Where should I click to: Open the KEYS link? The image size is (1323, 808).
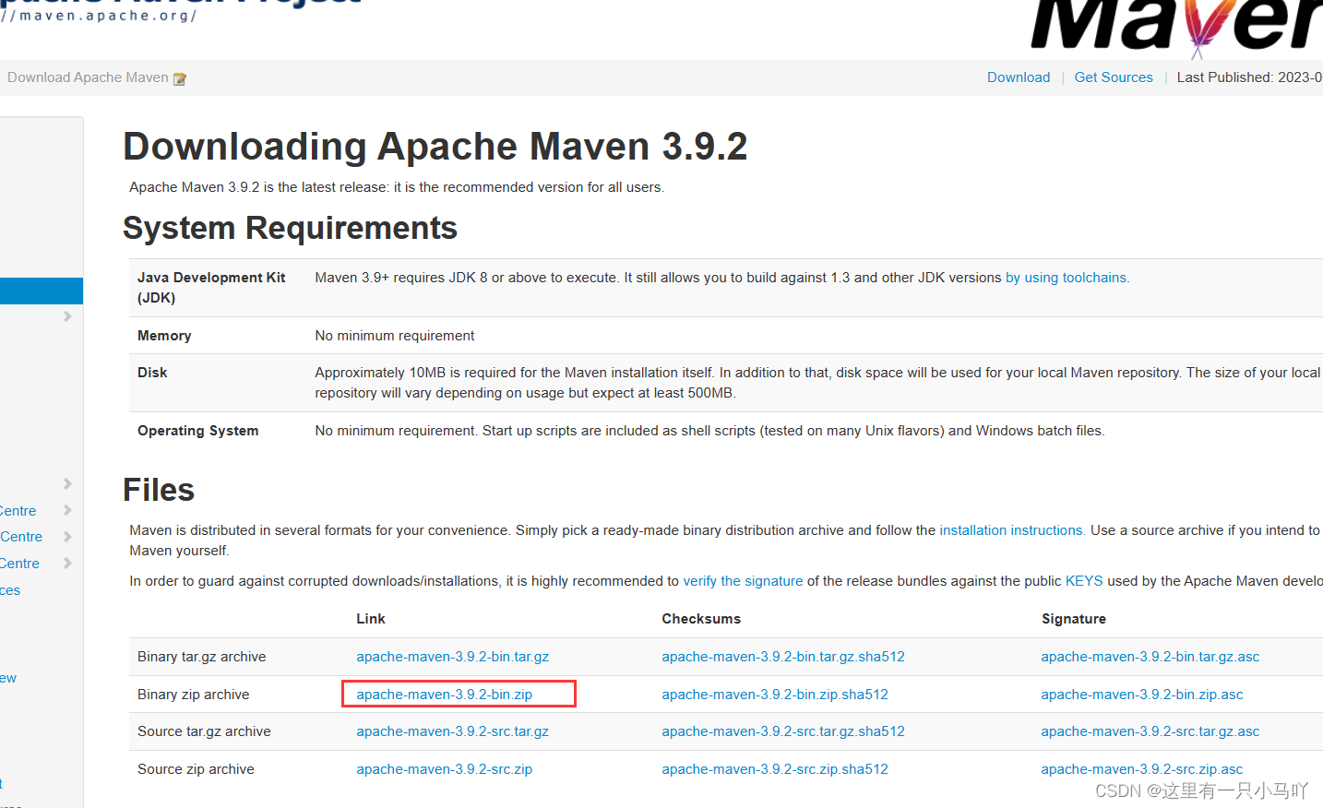[1084, 581]
